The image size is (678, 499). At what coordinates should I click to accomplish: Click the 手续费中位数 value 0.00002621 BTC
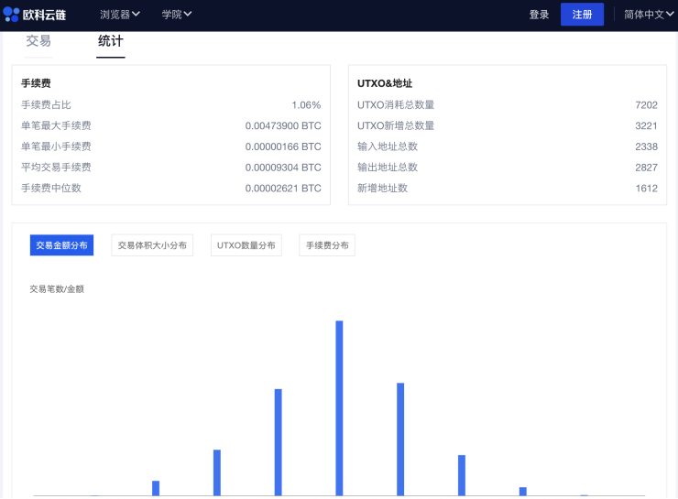coord(283,188)
